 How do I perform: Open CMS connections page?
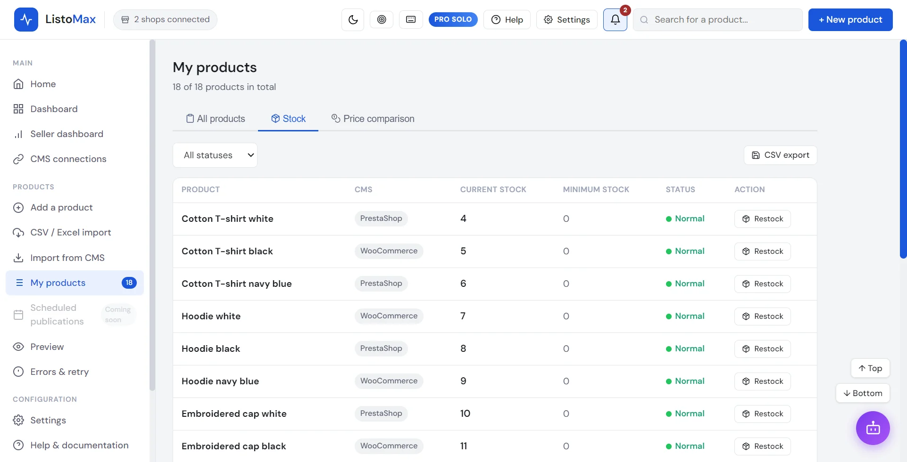(75, 159)
